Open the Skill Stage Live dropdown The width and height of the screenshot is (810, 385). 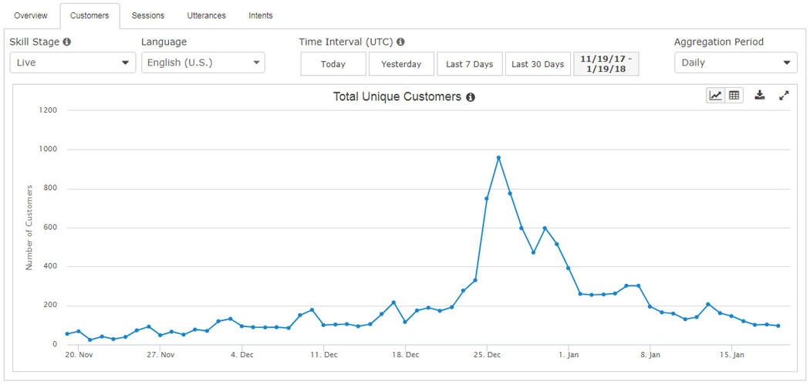[73, 62]
